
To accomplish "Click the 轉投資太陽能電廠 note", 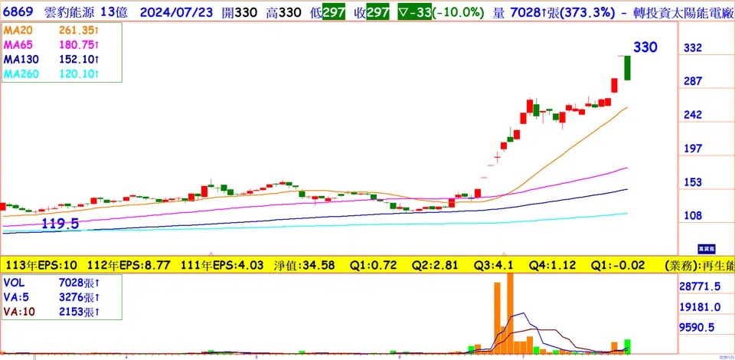I will 683,11.
